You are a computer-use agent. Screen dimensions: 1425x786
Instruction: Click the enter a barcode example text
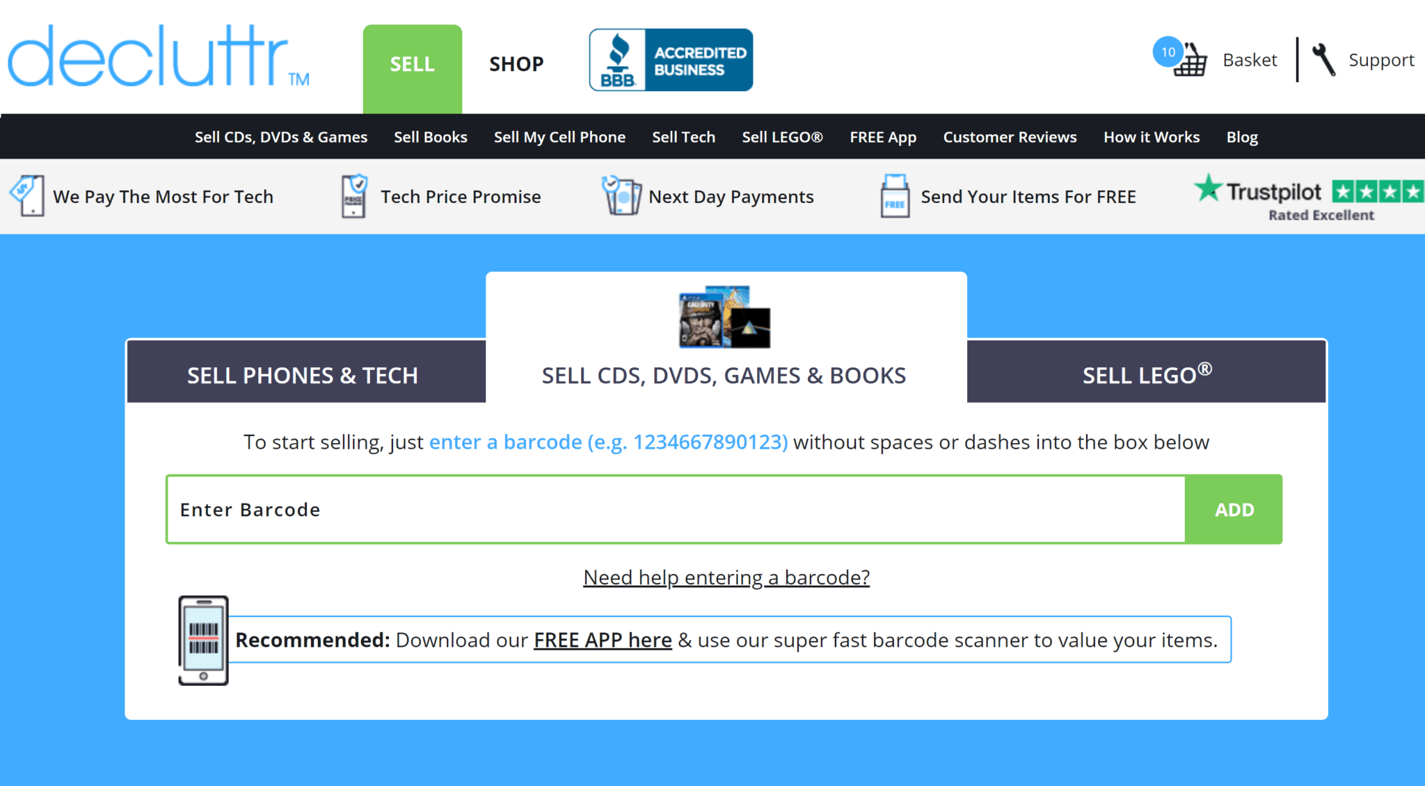(608, 442)
